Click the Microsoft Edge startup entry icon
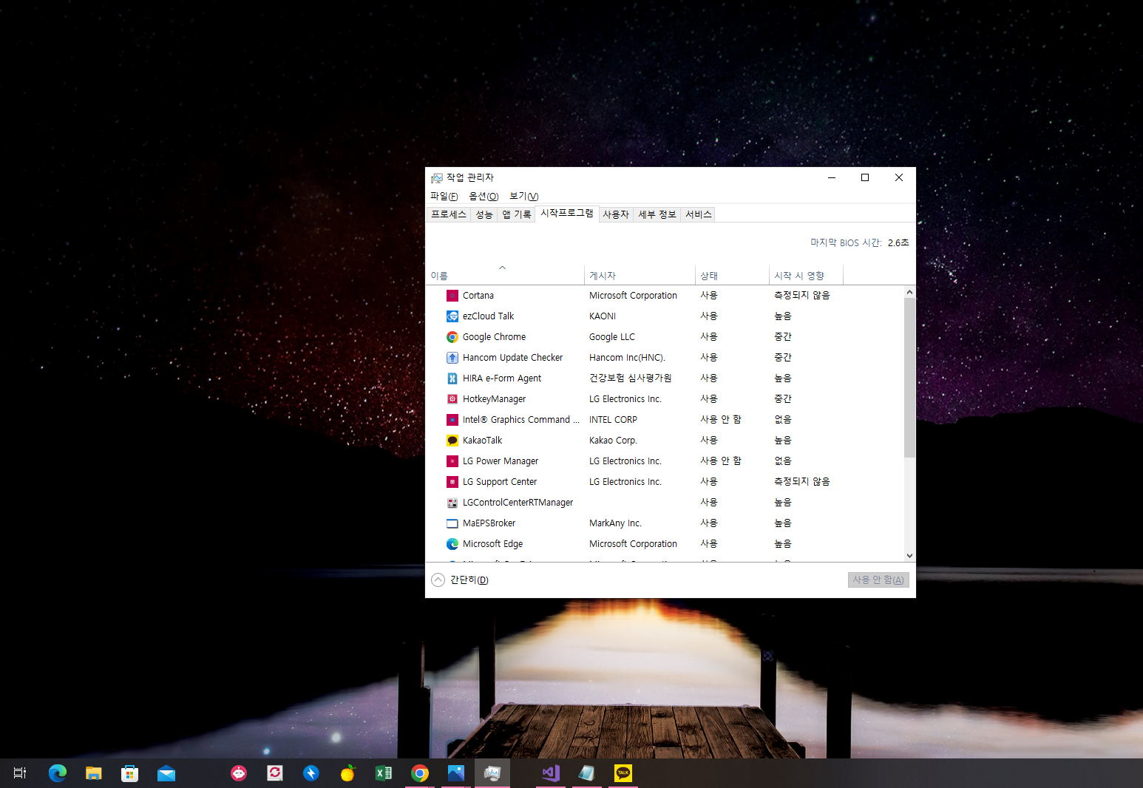The height and width of the screenshot is (788, 1143). tap(452, 544)
